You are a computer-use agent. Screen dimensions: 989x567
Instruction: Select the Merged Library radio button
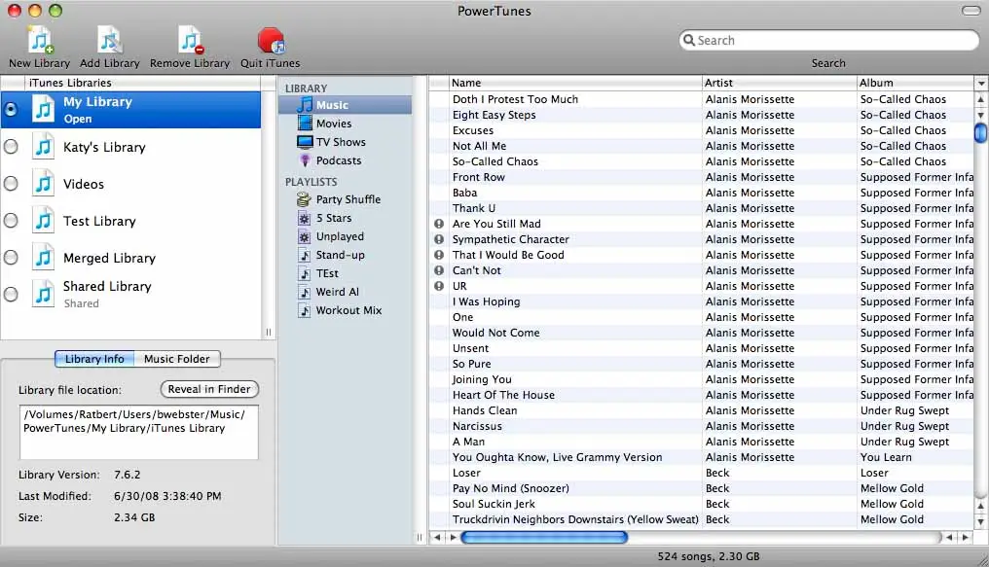(x=11, y=258)
